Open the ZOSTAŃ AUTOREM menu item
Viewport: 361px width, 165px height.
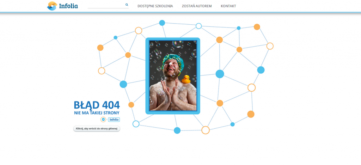tap(197, 6)
